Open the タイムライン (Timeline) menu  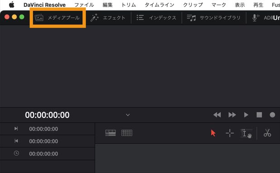pos(159,5)
